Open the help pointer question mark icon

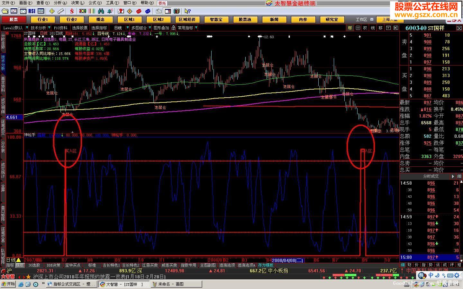click(187, 11)
